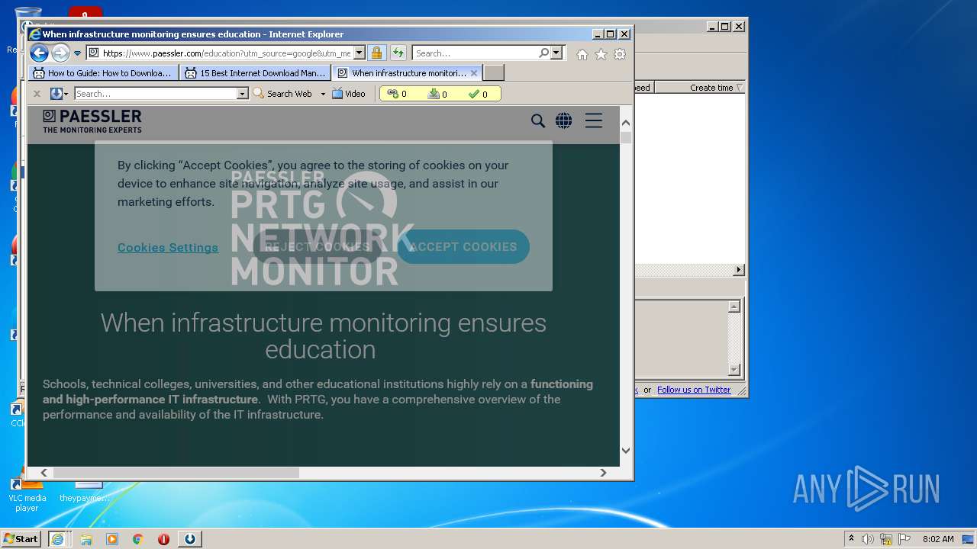977x549 pixels.
Task: Open the hamburger menu icon
Action: click(x=594, y=120)
